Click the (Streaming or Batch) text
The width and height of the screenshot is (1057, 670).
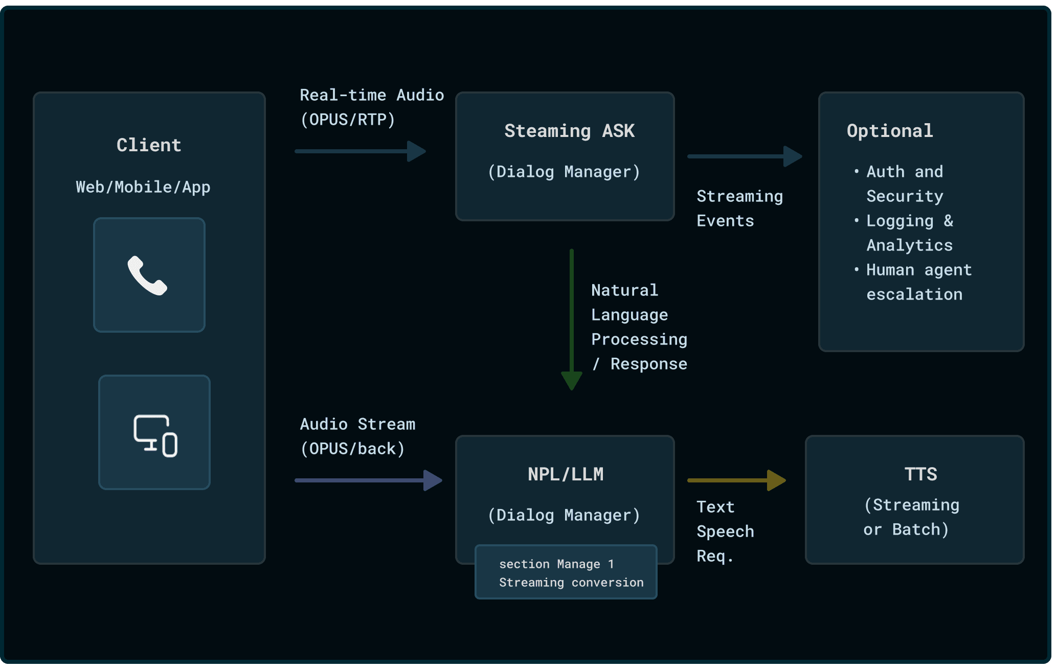911,517
